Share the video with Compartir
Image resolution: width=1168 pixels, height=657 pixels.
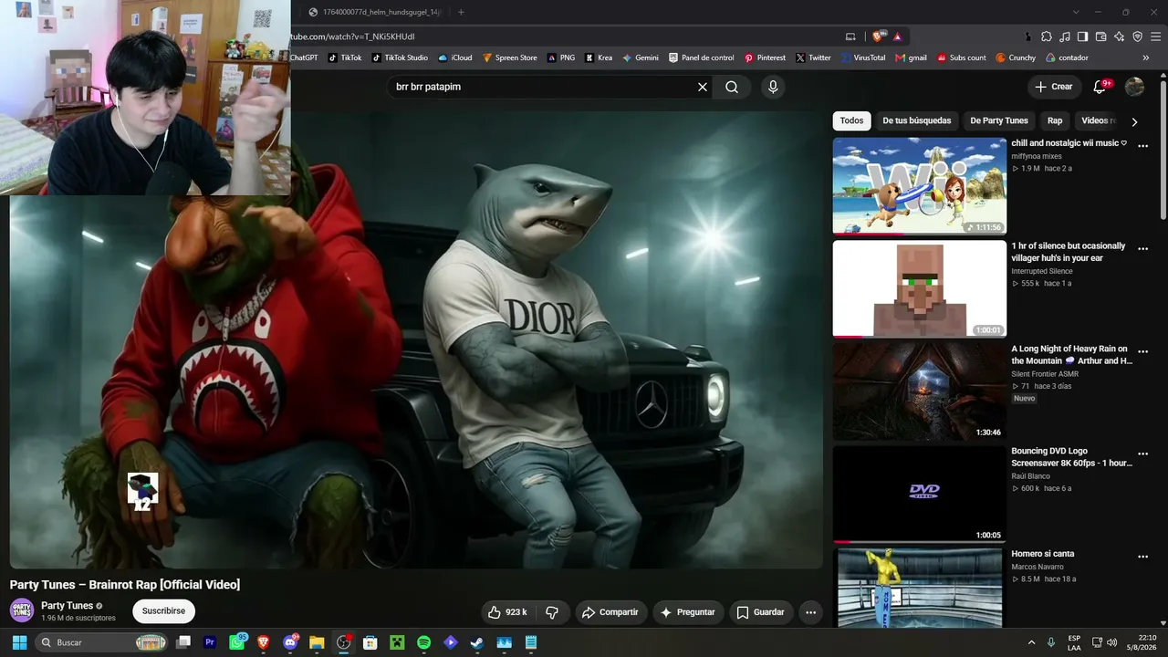pos(610,612)
